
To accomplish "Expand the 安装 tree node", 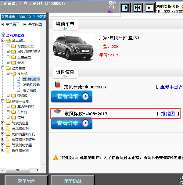I will [x=8, y=62].
